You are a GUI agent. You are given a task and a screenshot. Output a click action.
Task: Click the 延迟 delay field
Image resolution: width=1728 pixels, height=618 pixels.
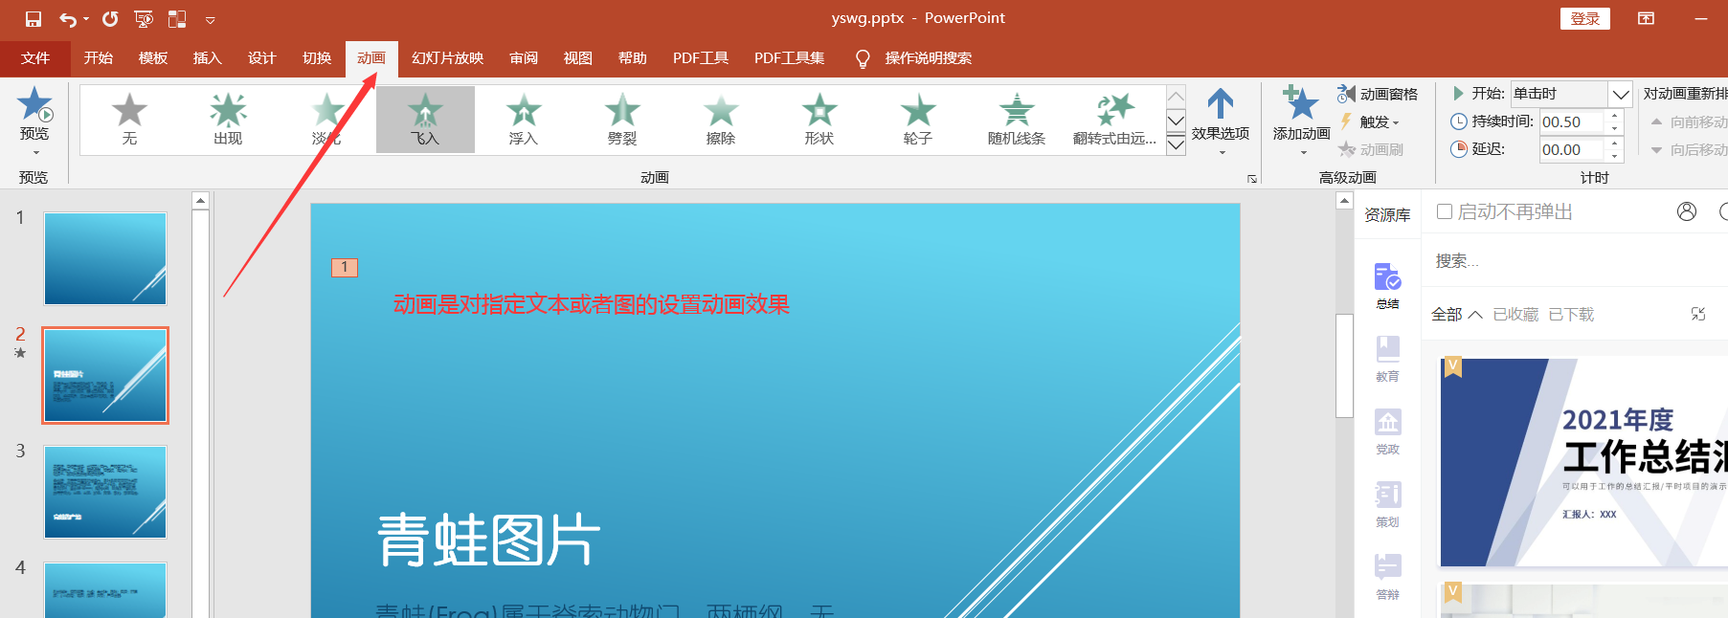(x=1572, y=150)
